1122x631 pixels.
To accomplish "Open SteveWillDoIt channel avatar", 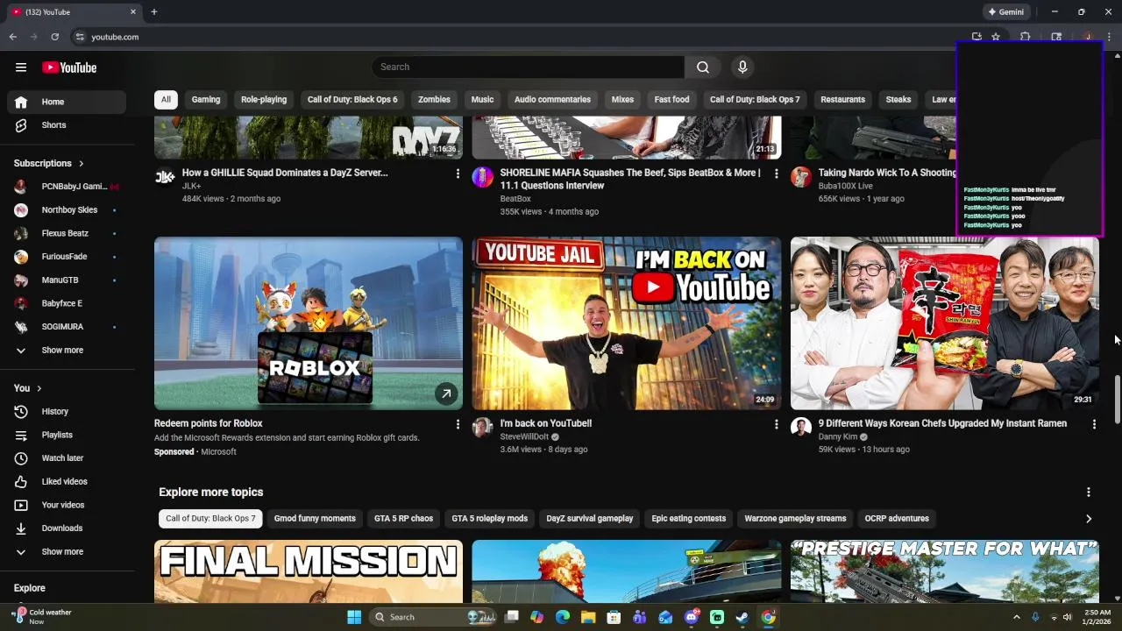I will tap(482, 427).
